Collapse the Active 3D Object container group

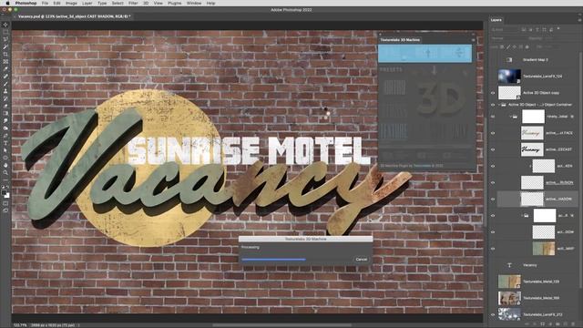pyautogui.click(x=499, y=105)
